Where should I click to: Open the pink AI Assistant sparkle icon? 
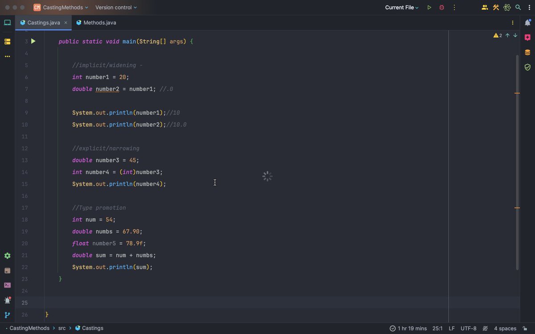pos(527,37)
